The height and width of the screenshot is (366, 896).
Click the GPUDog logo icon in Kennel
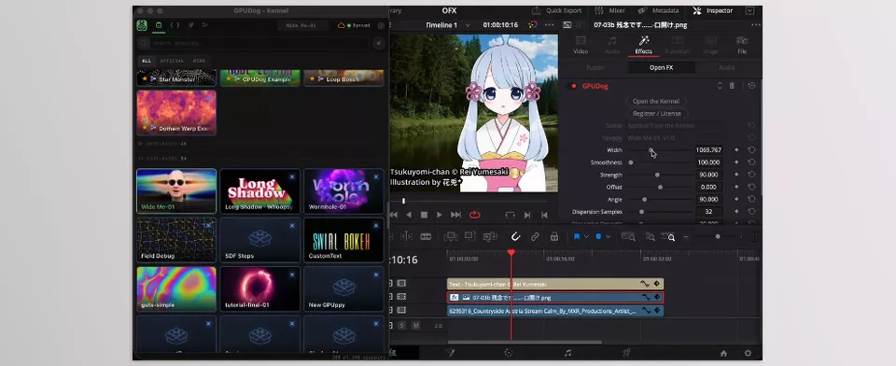[x=142, y=25]
